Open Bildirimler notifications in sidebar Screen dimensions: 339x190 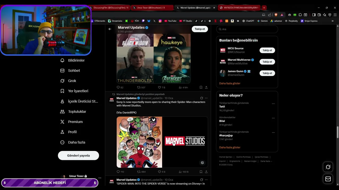coord(73,60)
